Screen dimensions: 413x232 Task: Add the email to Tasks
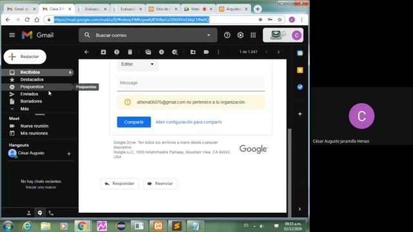point(175,52)
